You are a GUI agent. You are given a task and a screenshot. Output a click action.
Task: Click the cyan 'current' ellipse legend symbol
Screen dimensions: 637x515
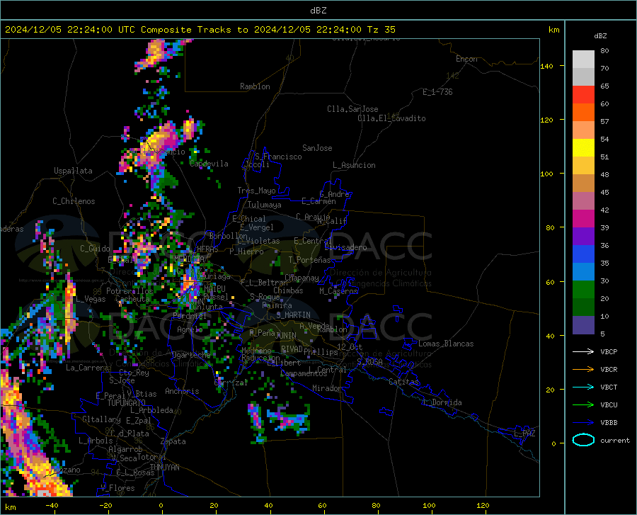click(x=583, y=440)
